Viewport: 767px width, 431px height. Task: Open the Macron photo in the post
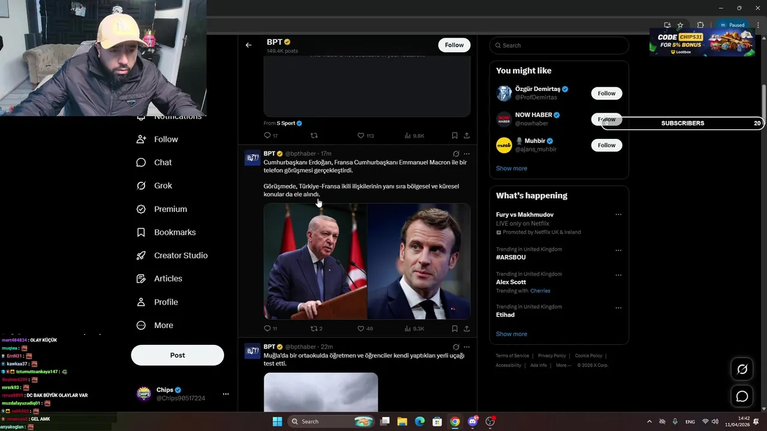pyautogui.click(x=419, y=261)
